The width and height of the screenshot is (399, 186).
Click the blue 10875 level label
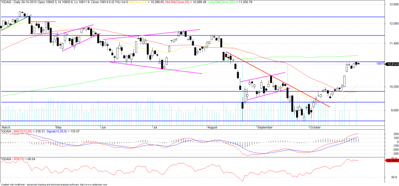(x=380, y=64)
